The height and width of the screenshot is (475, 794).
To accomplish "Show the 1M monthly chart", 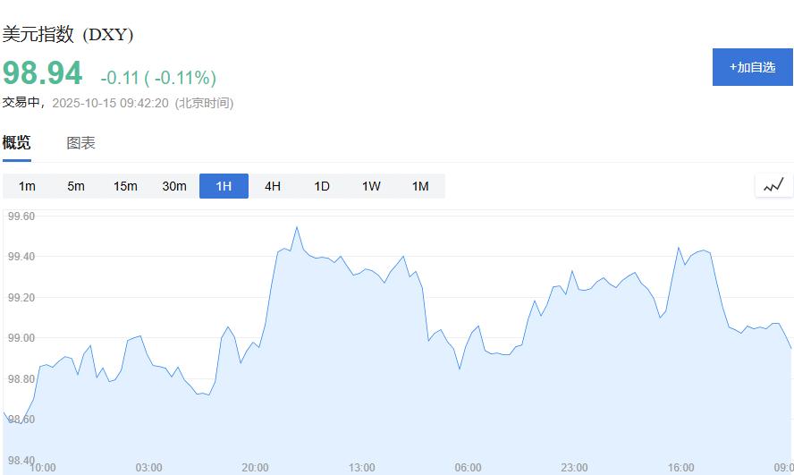I will (420, 186).
